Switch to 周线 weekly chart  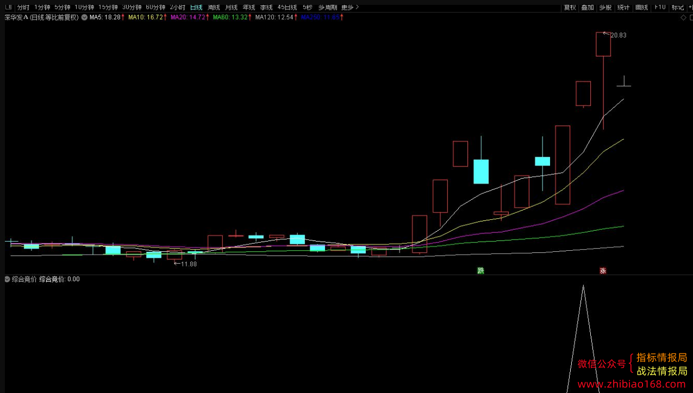pos(214,7)
